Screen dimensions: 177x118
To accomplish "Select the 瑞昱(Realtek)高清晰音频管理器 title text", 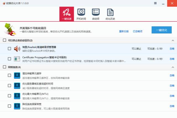I will click(x=39, y=47).
